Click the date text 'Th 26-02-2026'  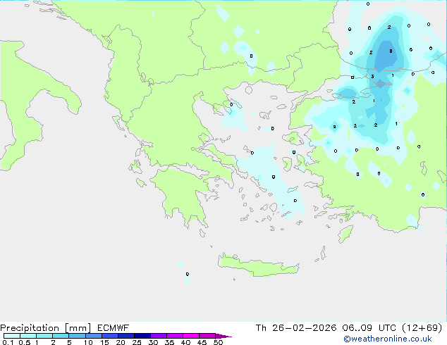pos(296,328)
